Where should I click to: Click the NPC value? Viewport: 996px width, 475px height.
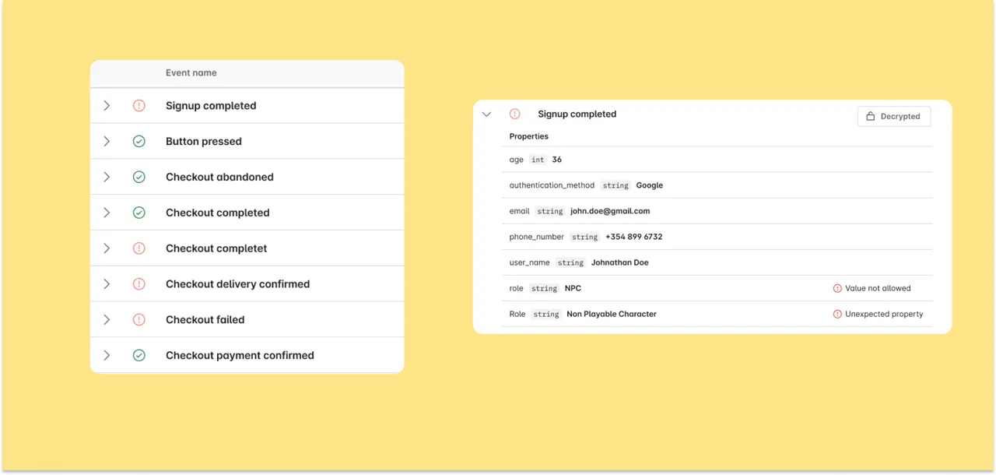pos(573,288)
